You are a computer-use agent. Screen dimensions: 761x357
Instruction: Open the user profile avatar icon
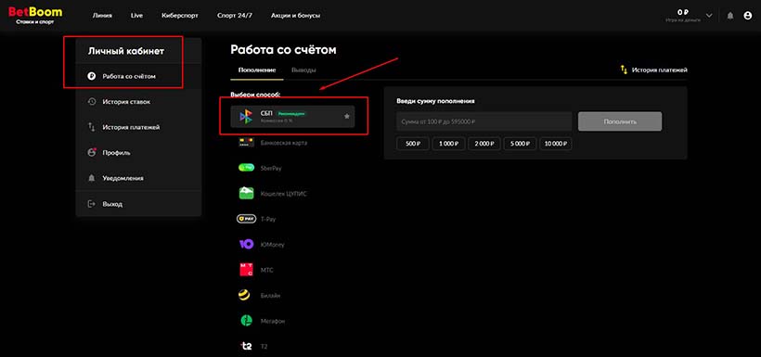[747, 16]
